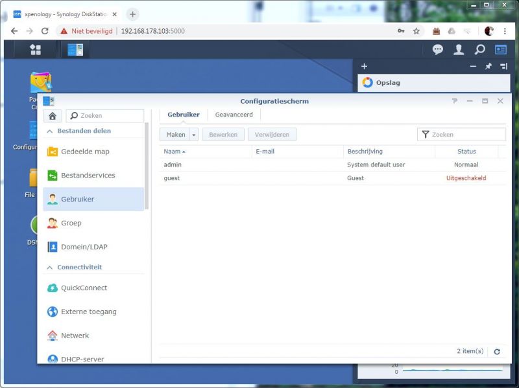This screenshot has width=519, height=388.
Task: Open Groep in sidebar
Action: 93,223
